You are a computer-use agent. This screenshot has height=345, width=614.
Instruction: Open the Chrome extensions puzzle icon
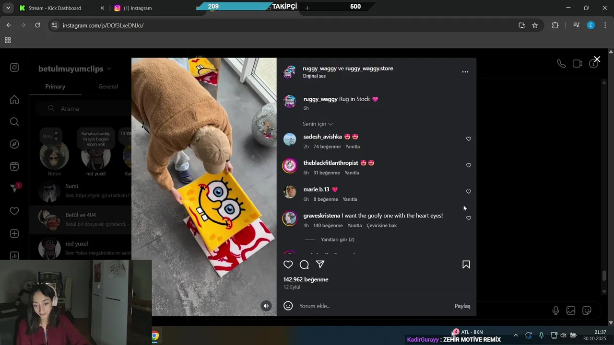[x=555, y=25]
